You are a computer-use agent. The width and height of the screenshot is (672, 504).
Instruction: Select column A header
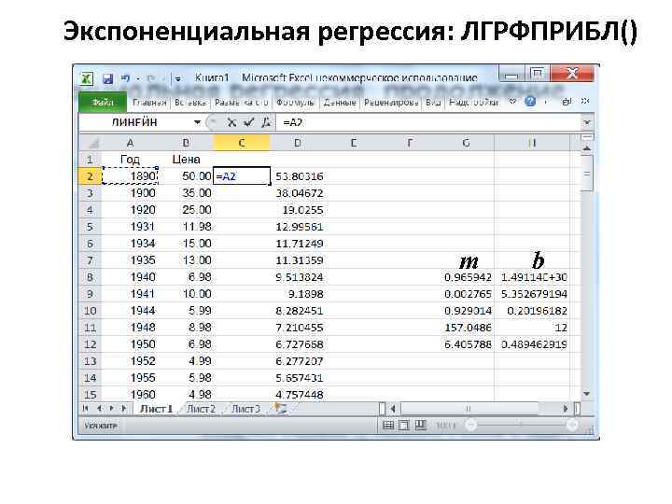[x=130, y=143]
